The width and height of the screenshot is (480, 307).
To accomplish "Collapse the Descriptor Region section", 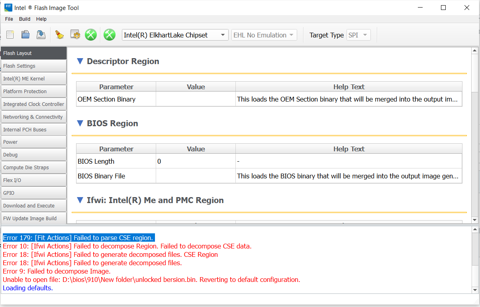I will point(80,61).
